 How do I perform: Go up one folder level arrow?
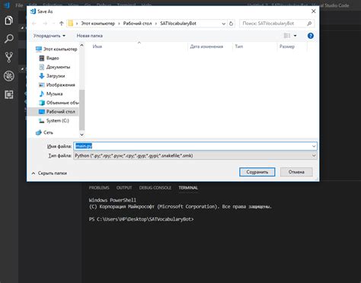coord(61,24)
